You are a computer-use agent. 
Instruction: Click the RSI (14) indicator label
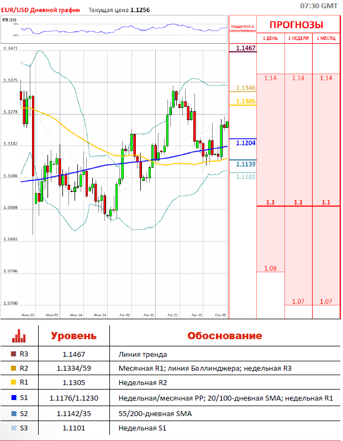(x=9, y=20)
